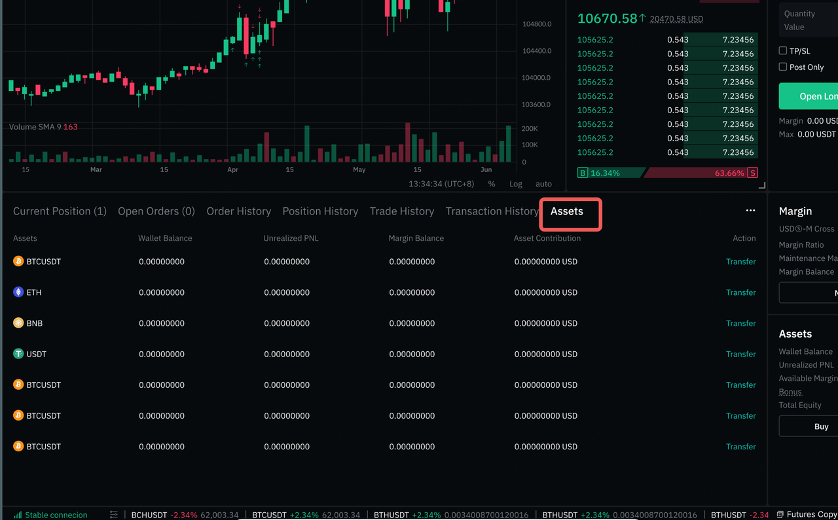Toggle auto scale on the chart
Screen dimensions: 838x520
(543, 184)
